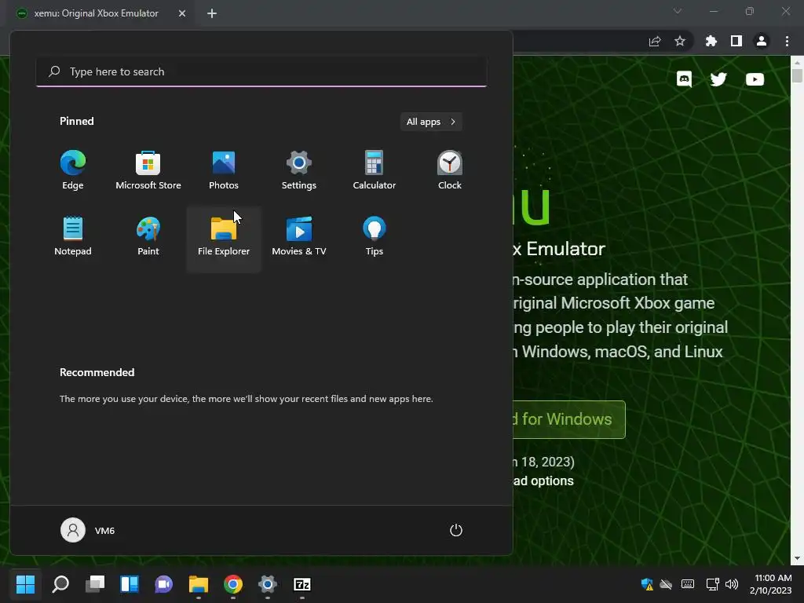Viewport: 804px width, 603px height.
Task: Open Chrome tab search chevron
Action: (678, 11)
